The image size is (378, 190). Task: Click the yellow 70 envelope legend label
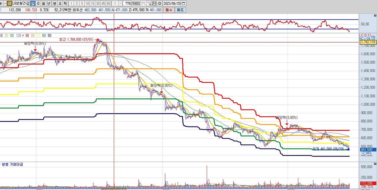(38, 36)
